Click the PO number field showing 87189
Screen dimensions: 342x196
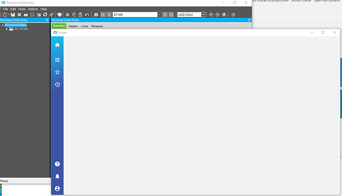point(135,14)
